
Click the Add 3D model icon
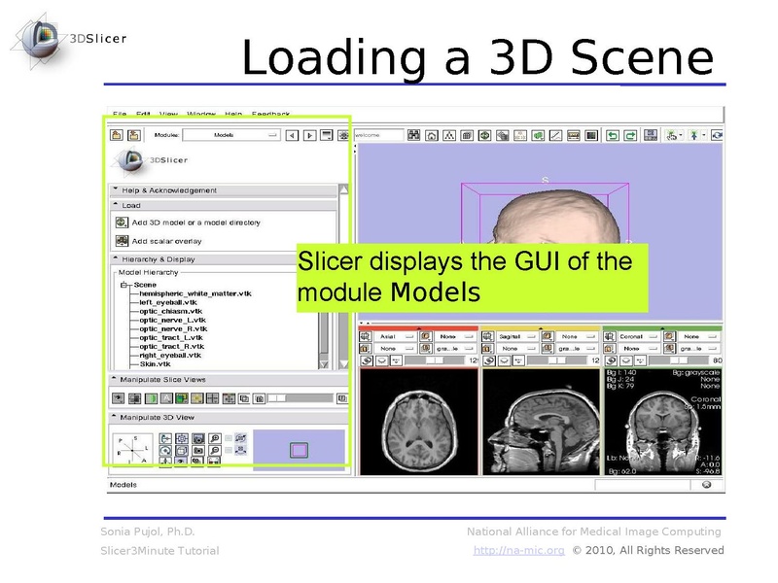point(122,222)
